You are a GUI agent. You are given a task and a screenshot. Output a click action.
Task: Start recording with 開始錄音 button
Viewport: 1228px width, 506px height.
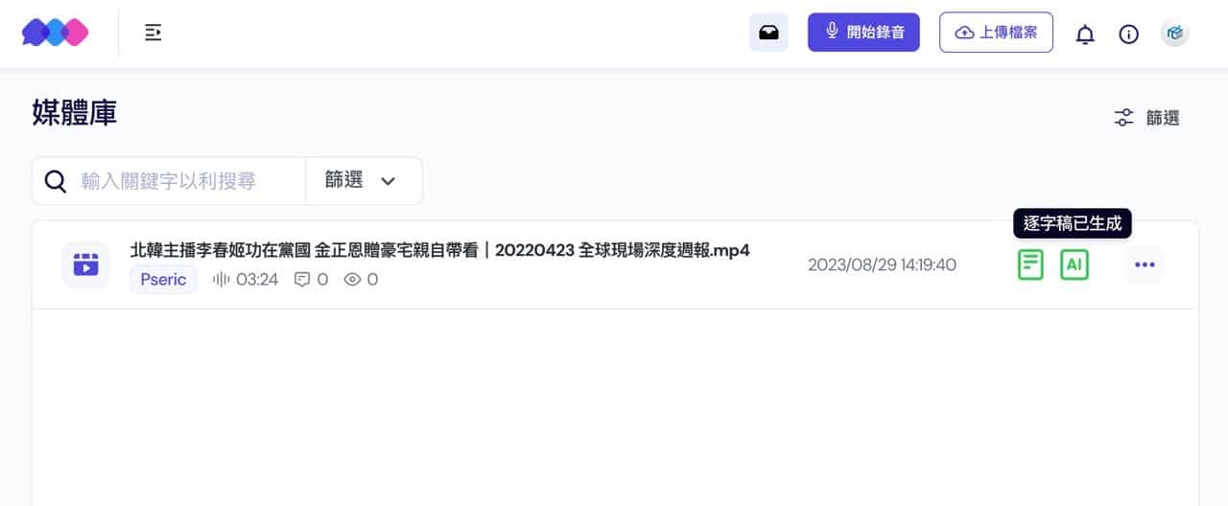pyautogui.click(x=863, y=33)
